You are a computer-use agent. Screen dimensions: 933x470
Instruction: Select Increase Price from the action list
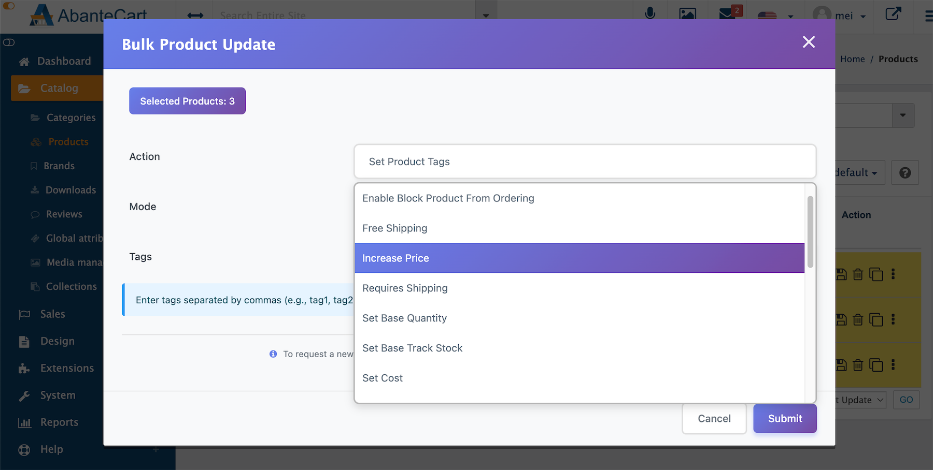579,258
